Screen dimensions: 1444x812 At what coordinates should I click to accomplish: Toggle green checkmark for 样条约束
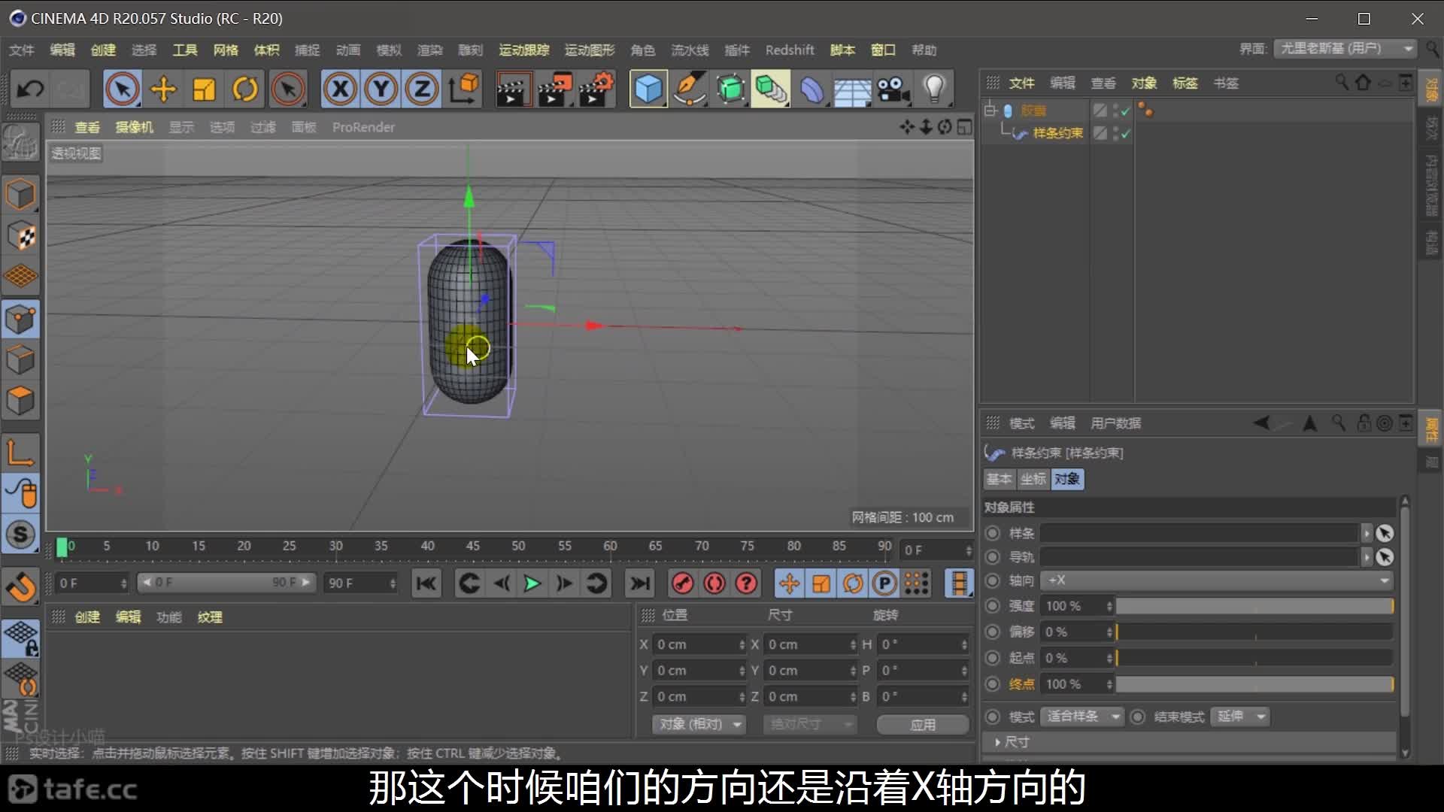[x=1125, y=133]
